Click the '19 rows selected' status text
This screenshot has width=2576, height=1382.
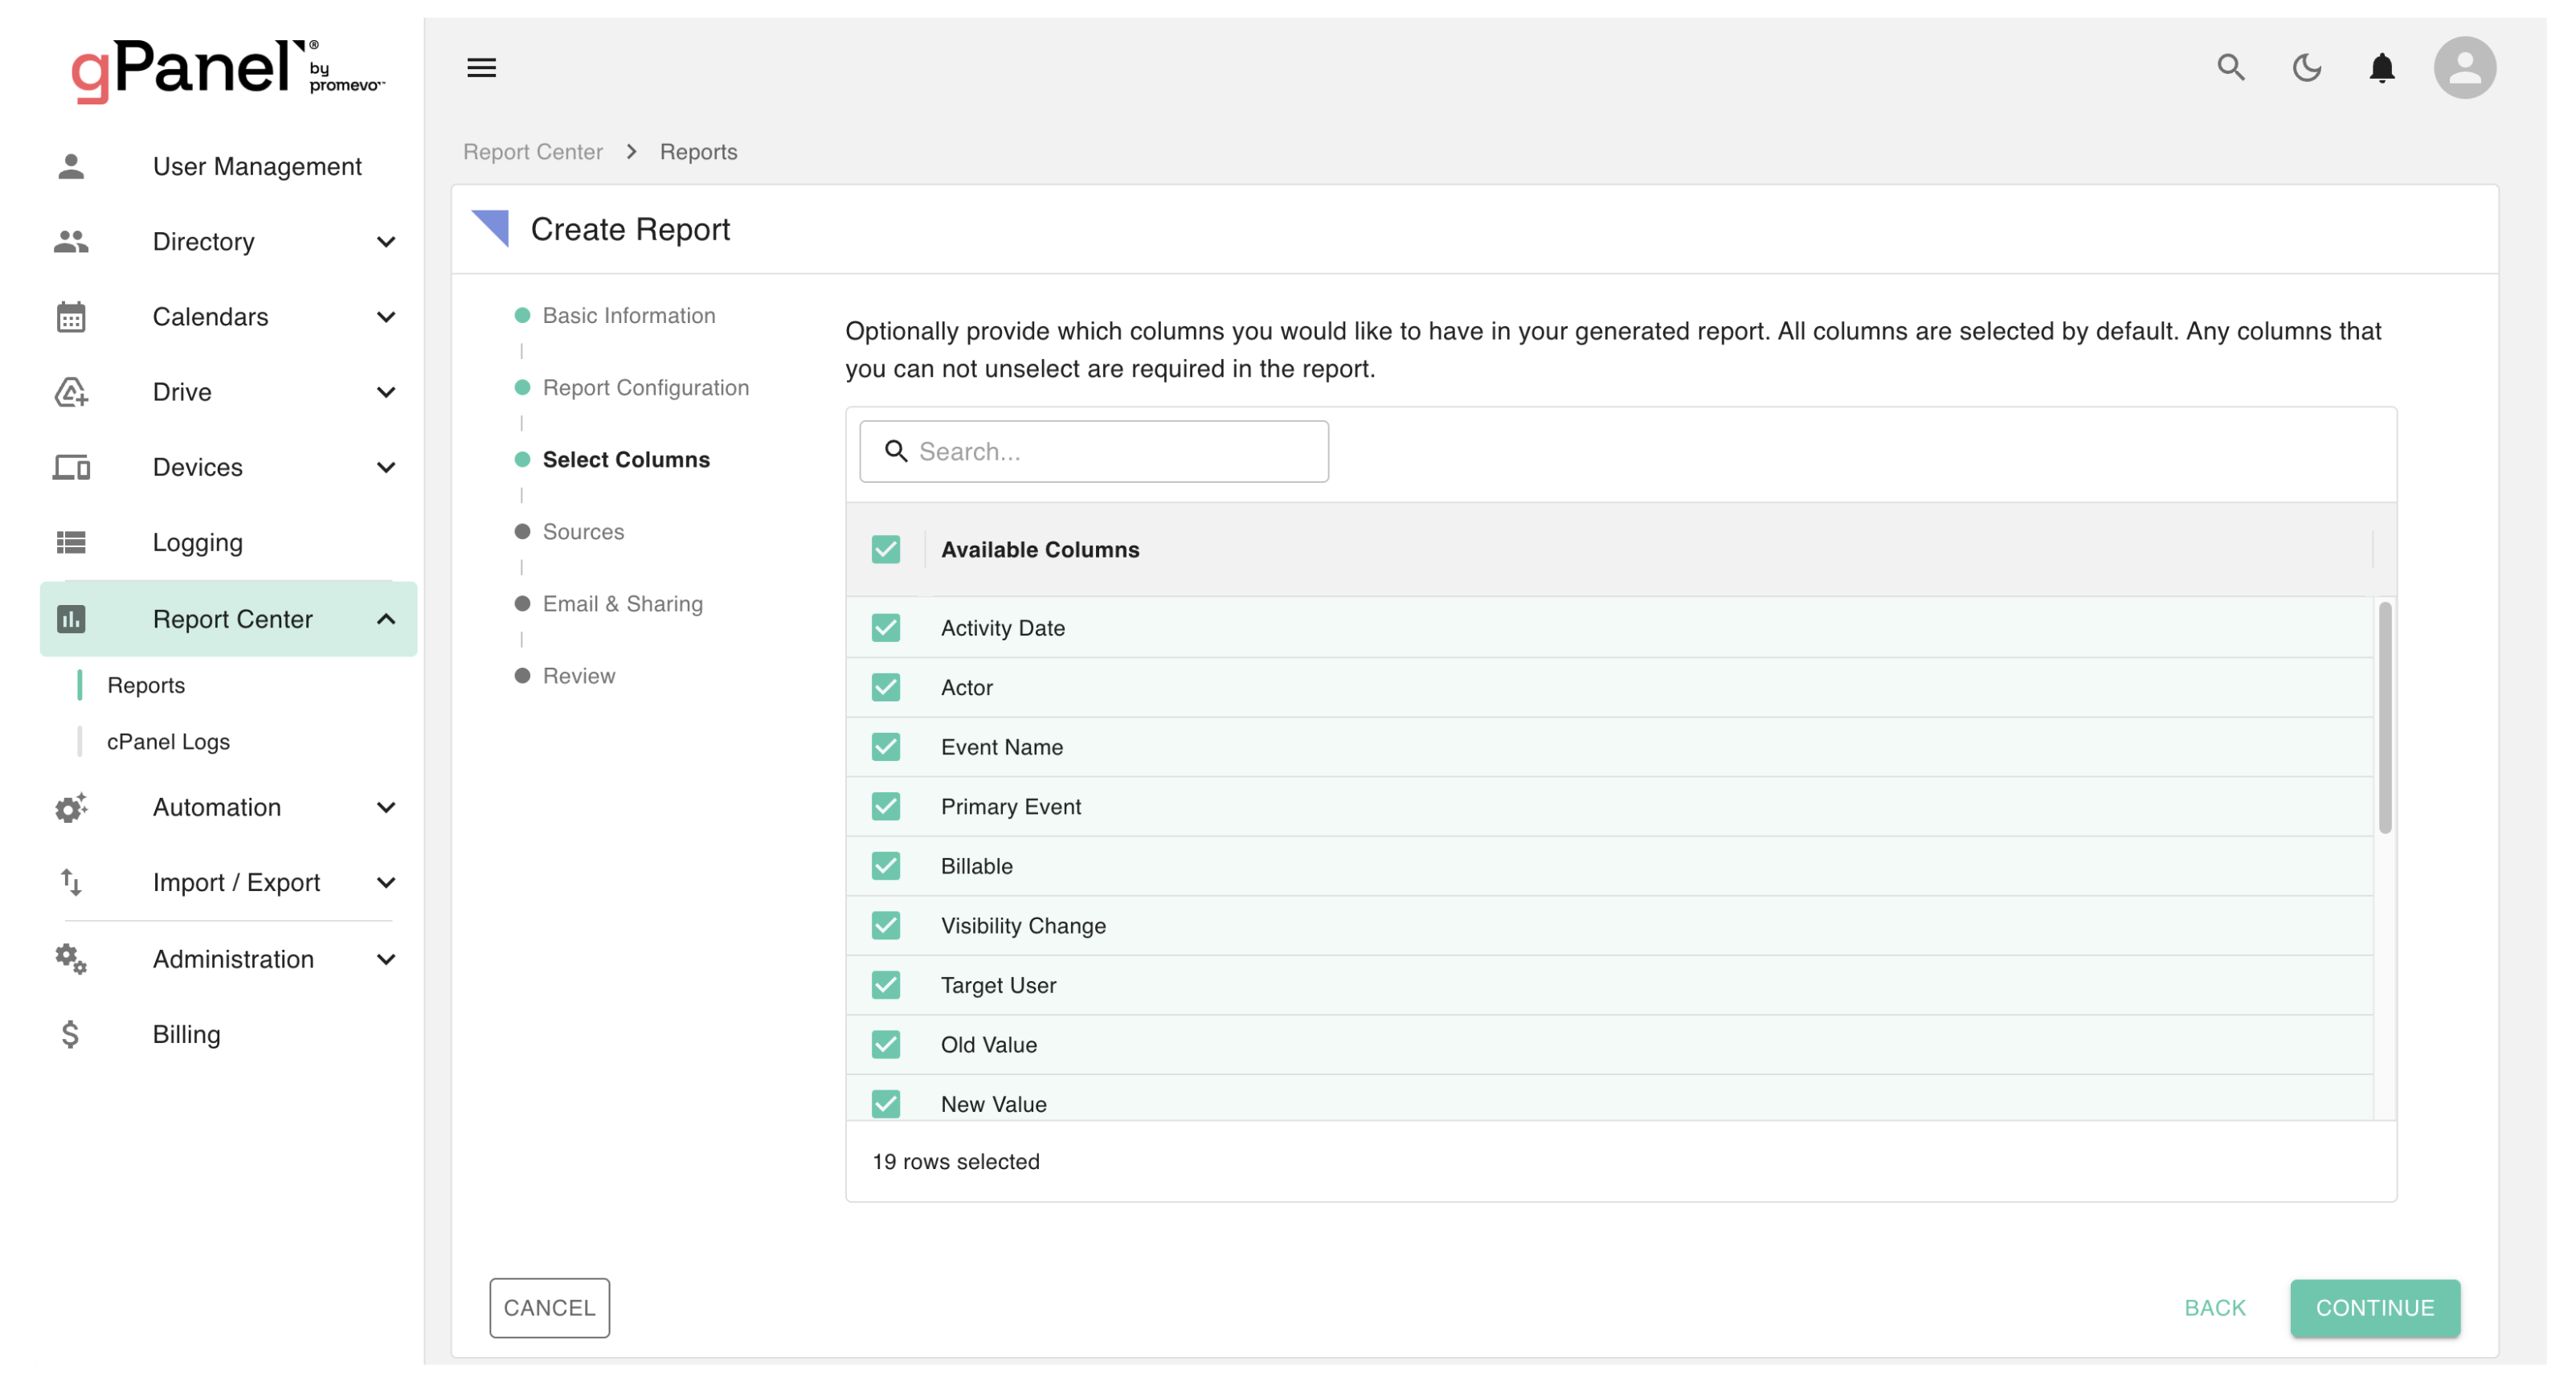point(955,1161)
